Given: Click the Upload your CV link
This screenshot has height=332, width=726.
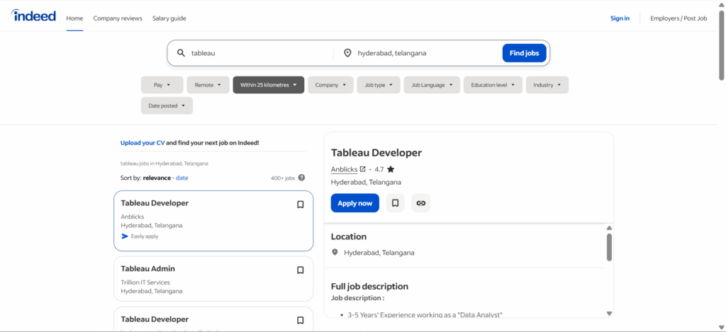Looking at the screenshot, I should [x=142, y=143].
